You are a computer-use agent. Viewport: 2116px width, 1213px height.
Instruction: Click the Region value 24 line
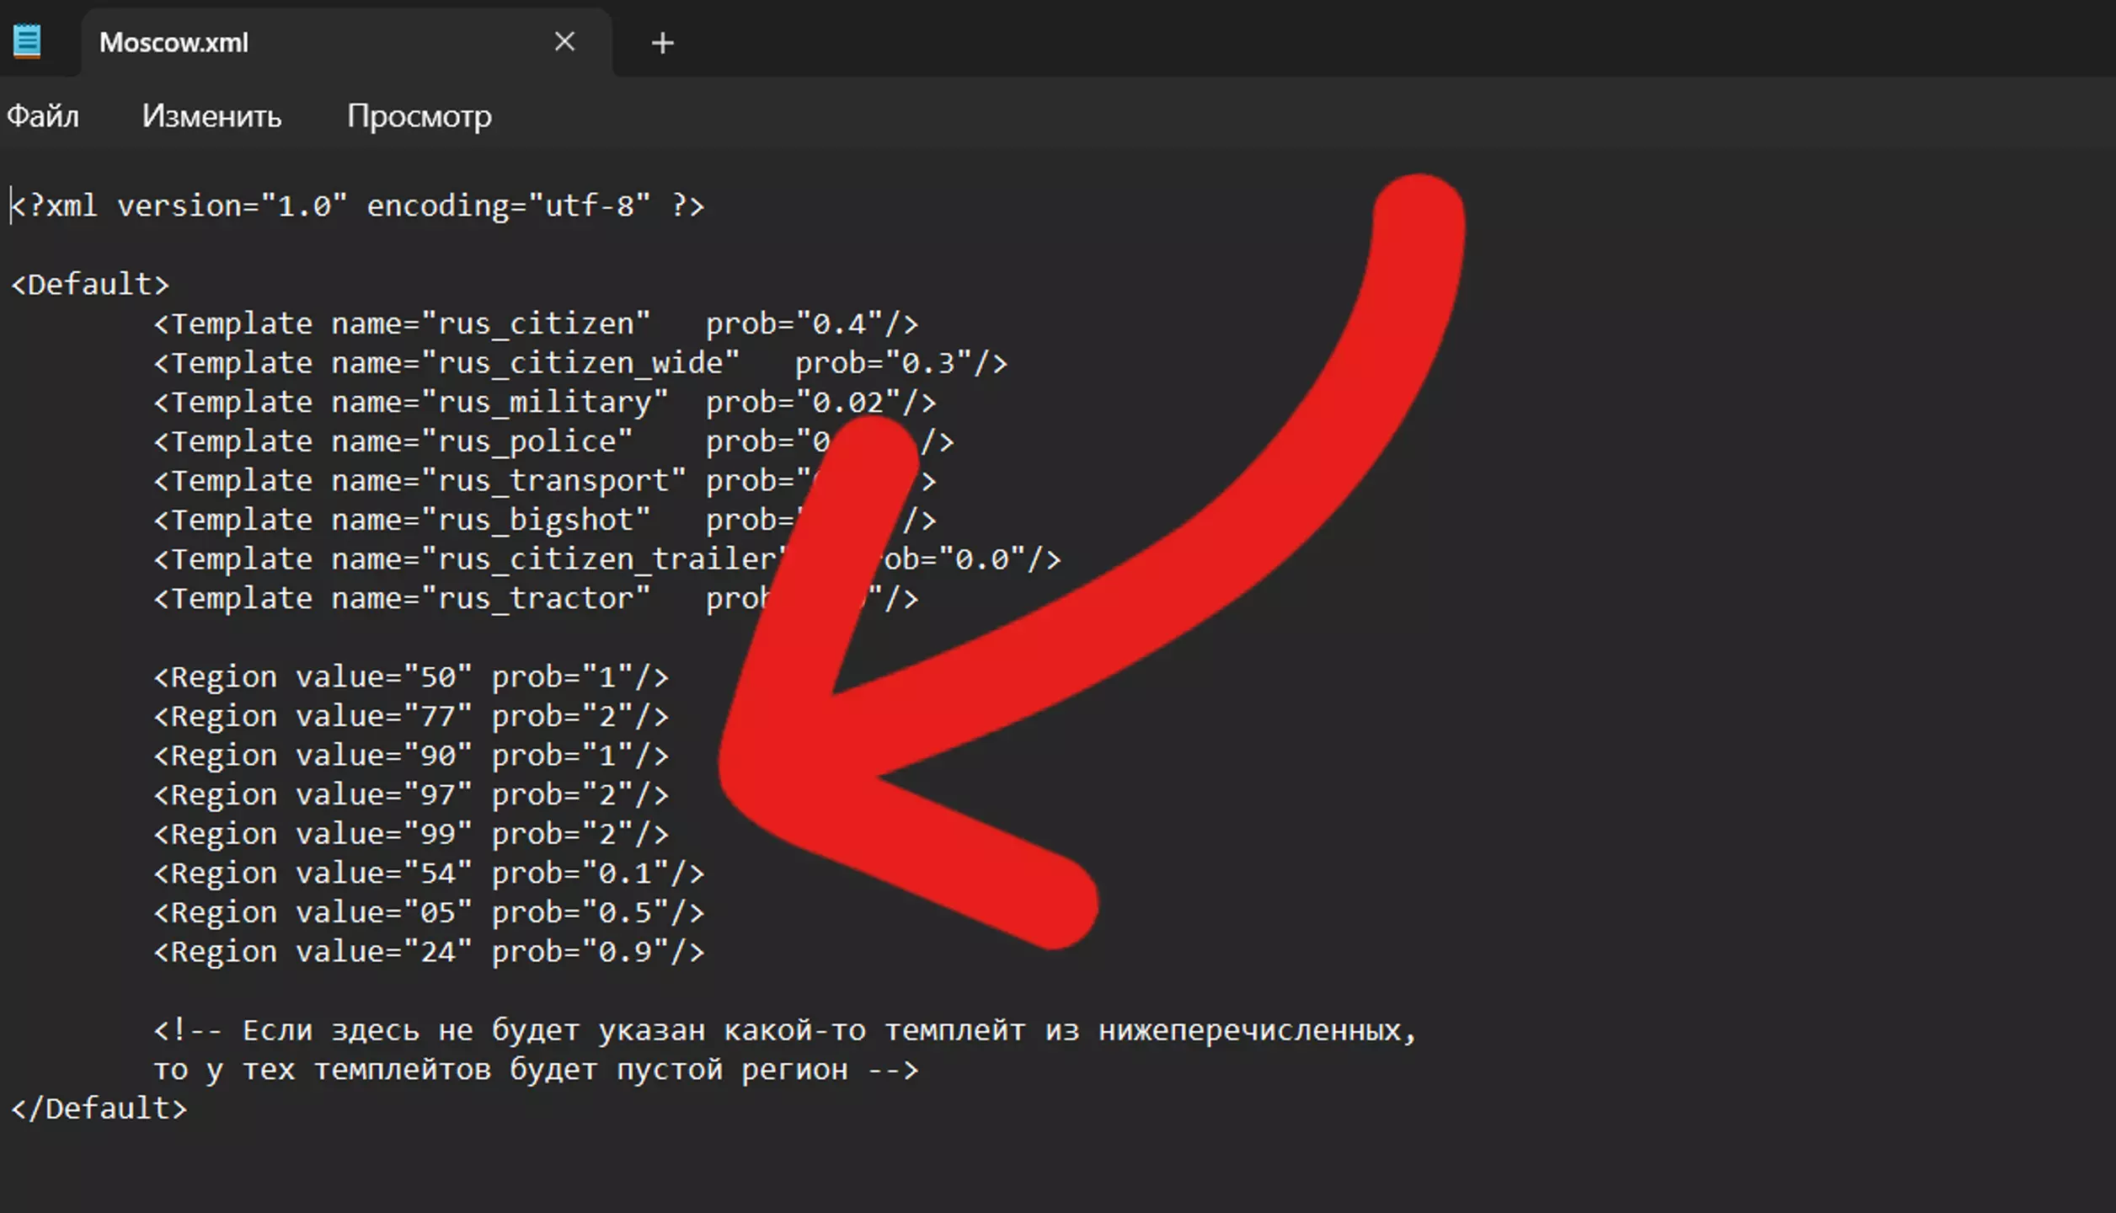pos(428,952)
